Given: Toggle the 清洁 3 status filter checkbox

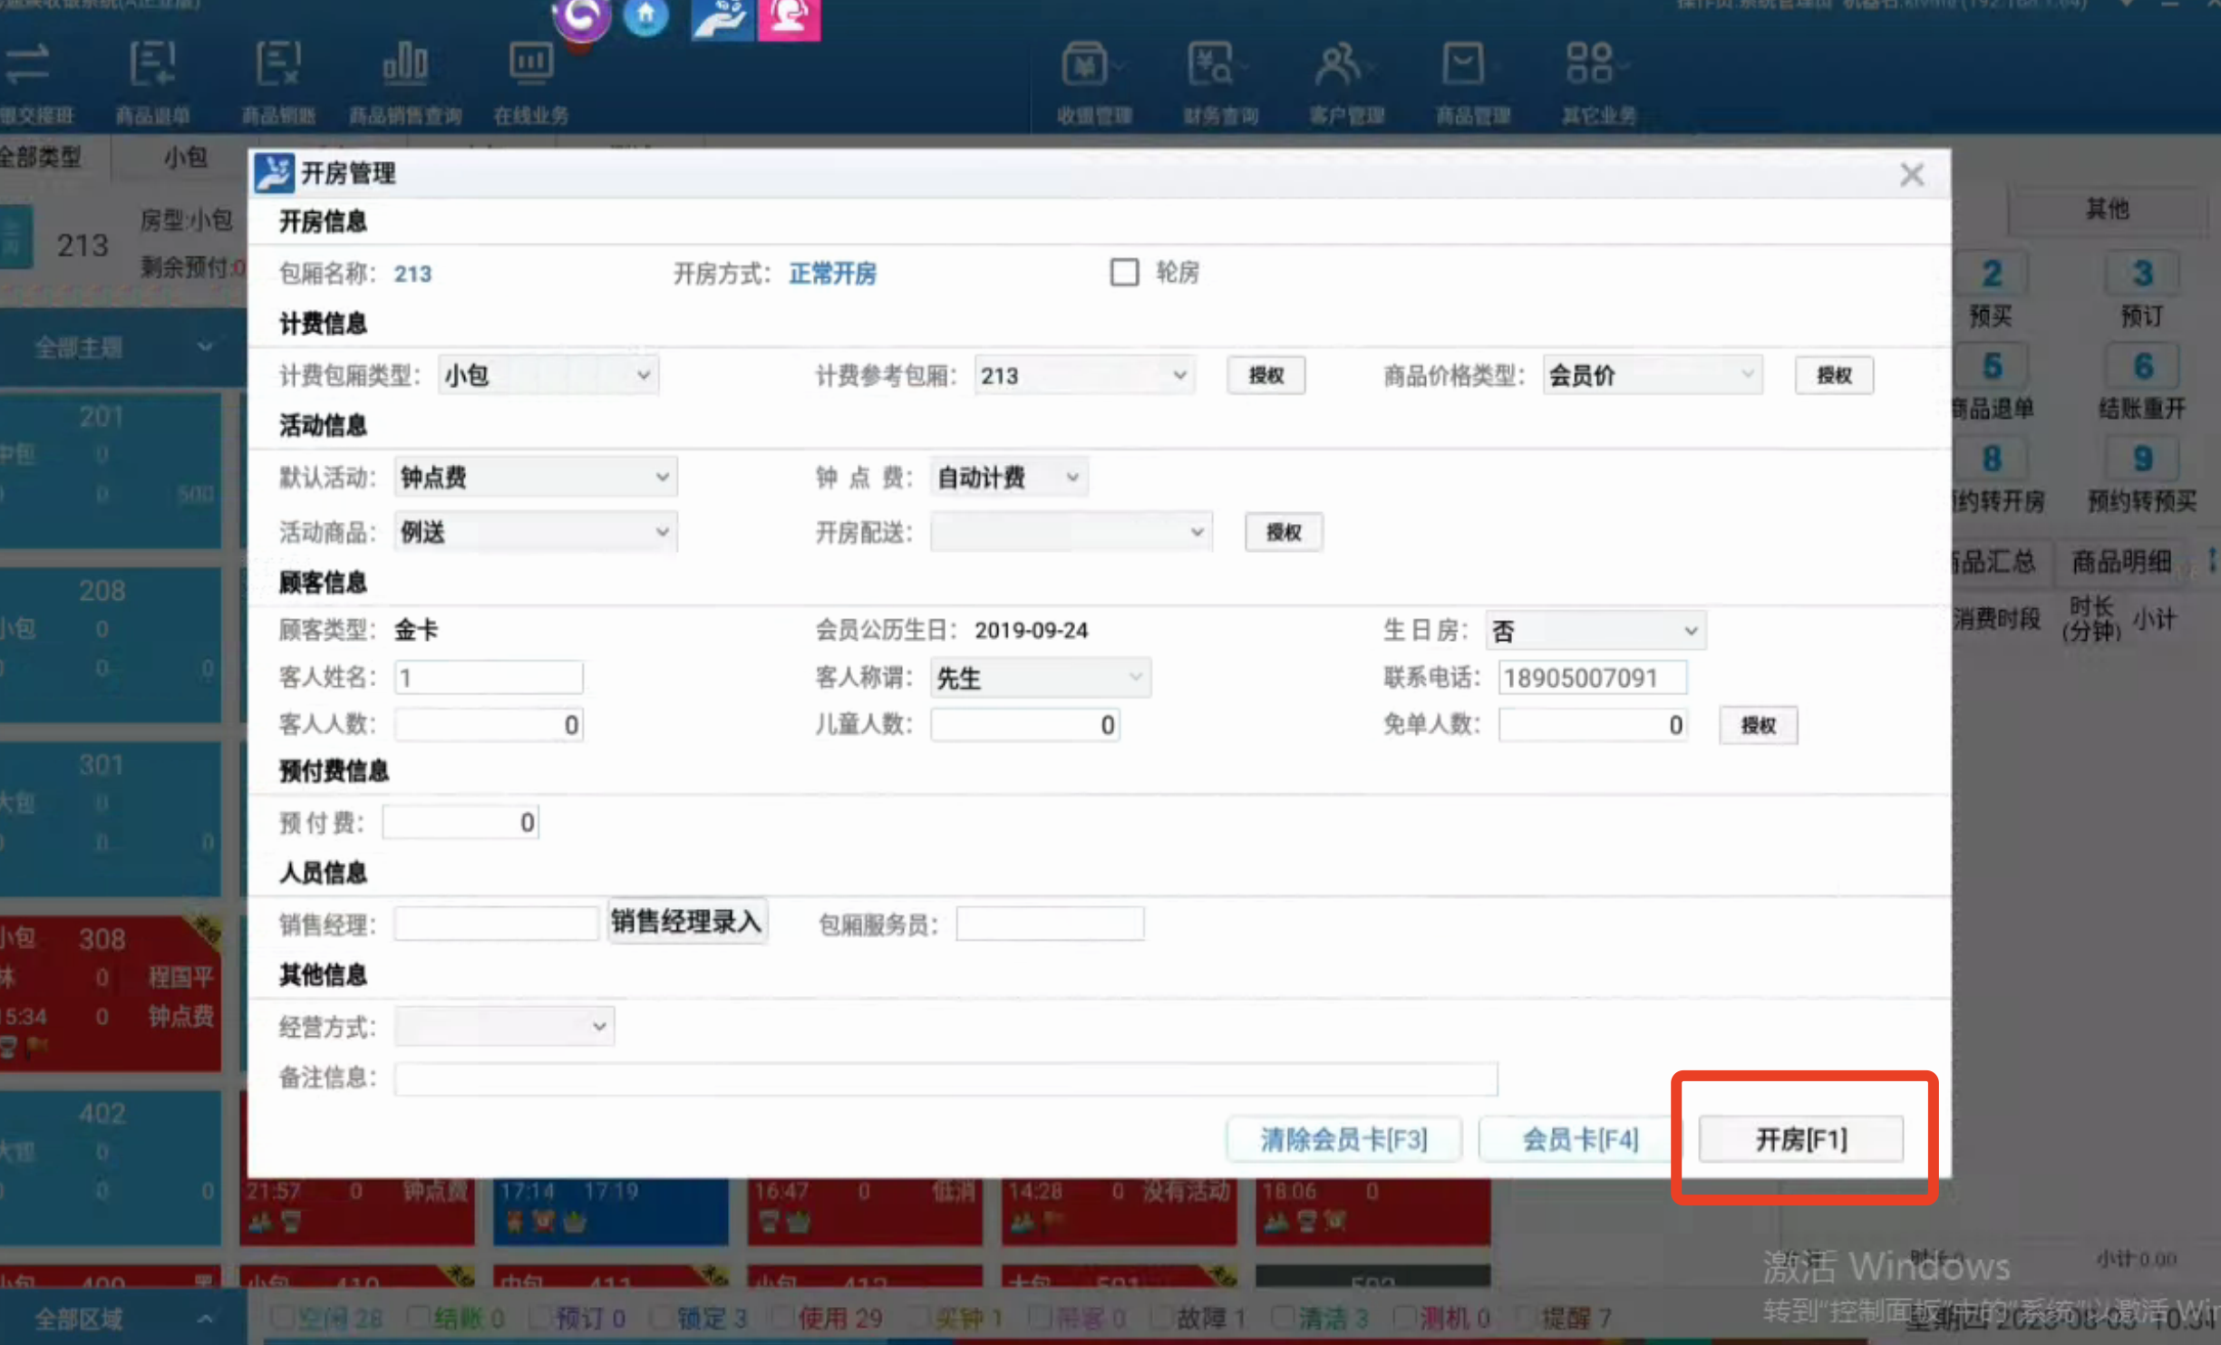Looking at the screenshot, I should pos(1283,1317).
